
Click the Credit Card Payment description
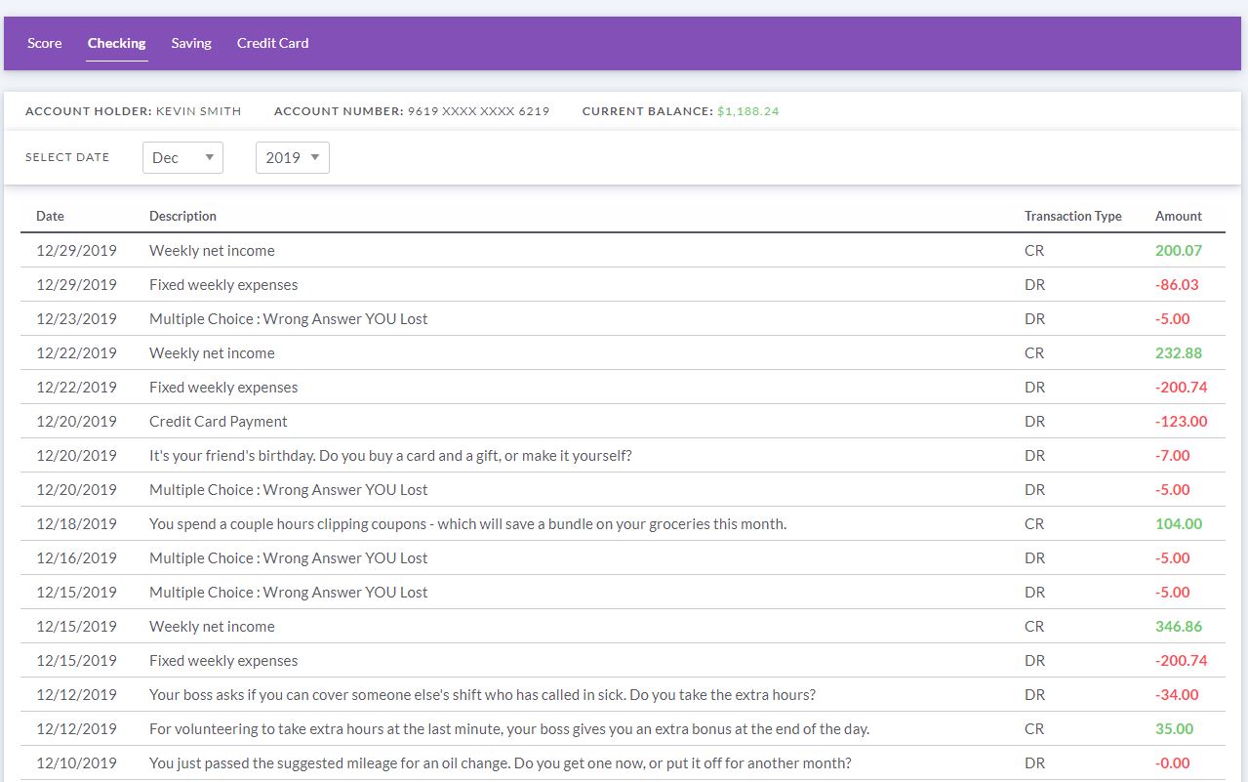pyautogui.click(x=219, y=421)
